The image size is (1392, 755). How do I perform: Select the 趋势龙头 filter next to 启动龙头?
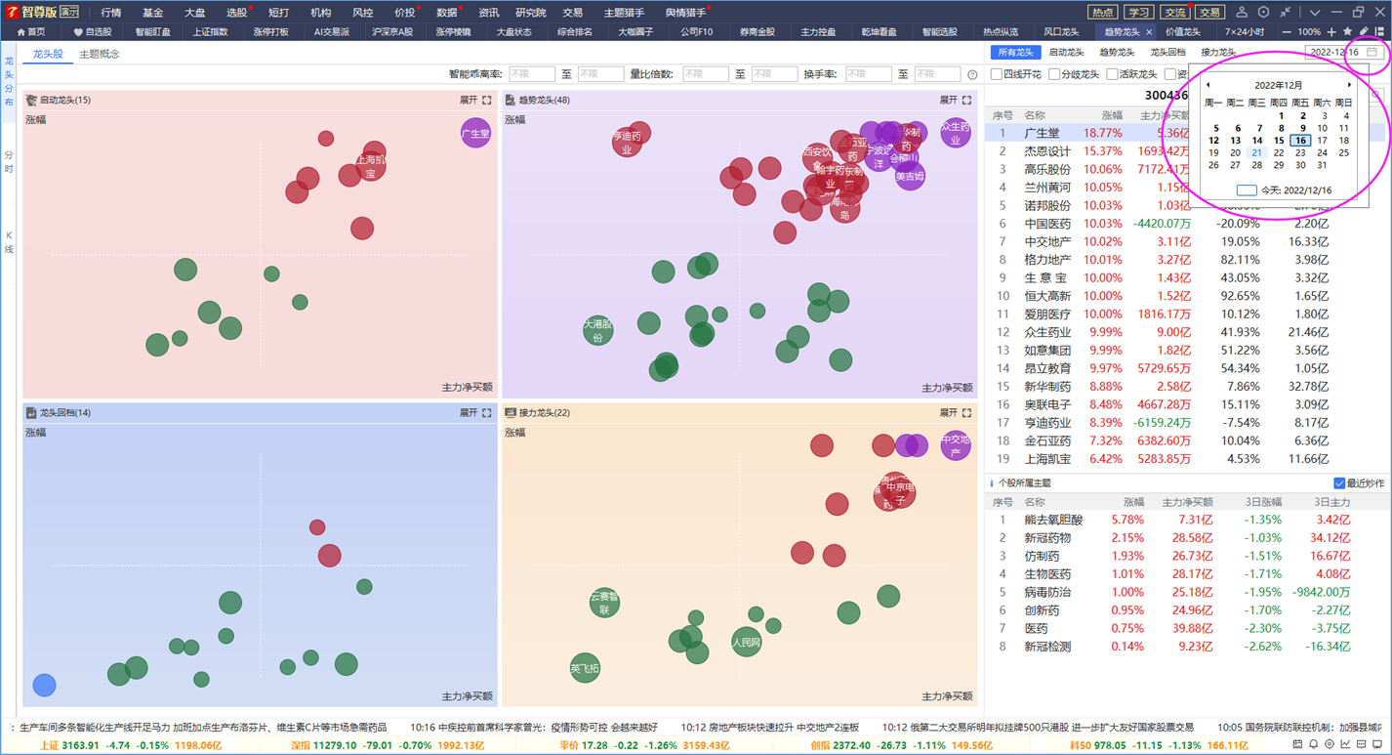point(1117,52)
